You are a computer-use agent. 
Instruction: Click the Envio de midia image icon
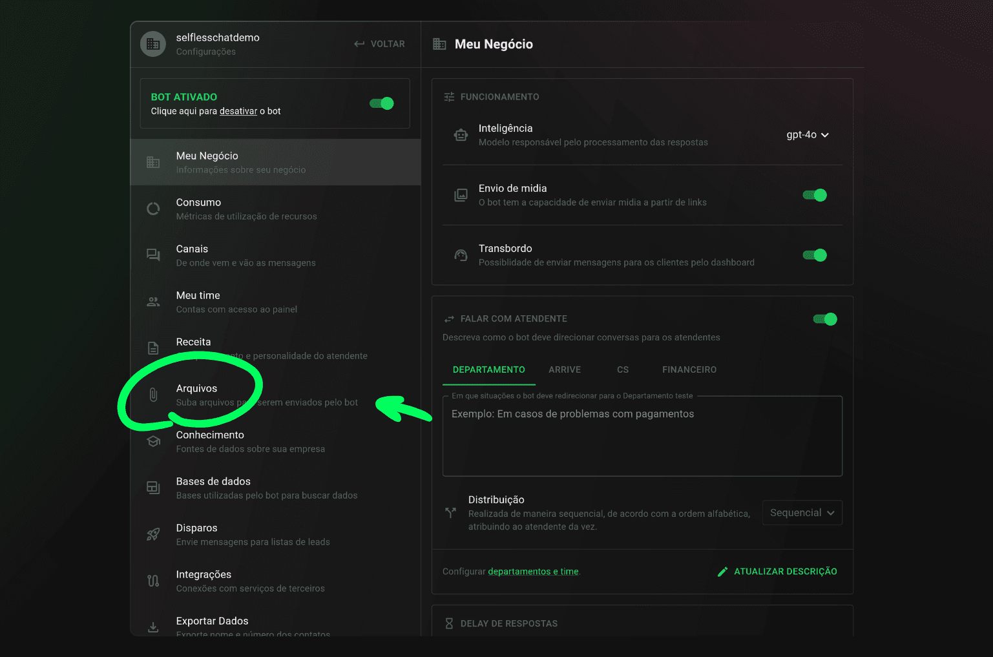pos(461,195)
